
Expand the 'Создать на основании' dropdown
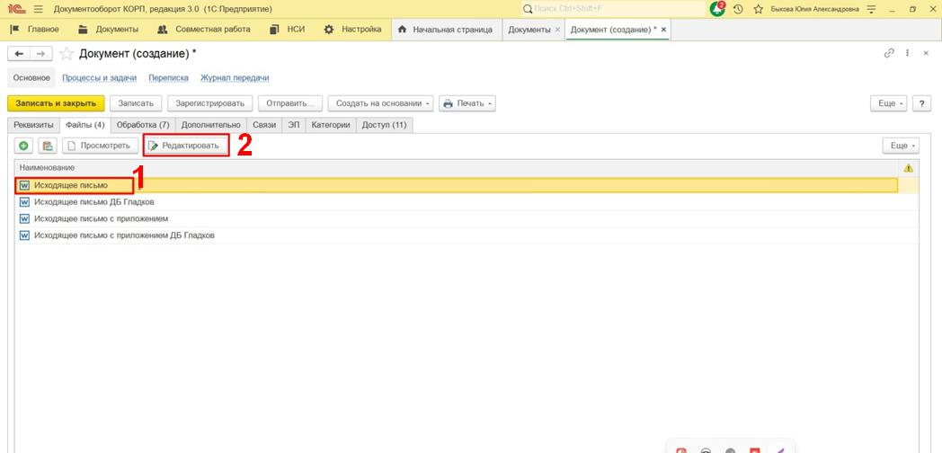point(381,103)
